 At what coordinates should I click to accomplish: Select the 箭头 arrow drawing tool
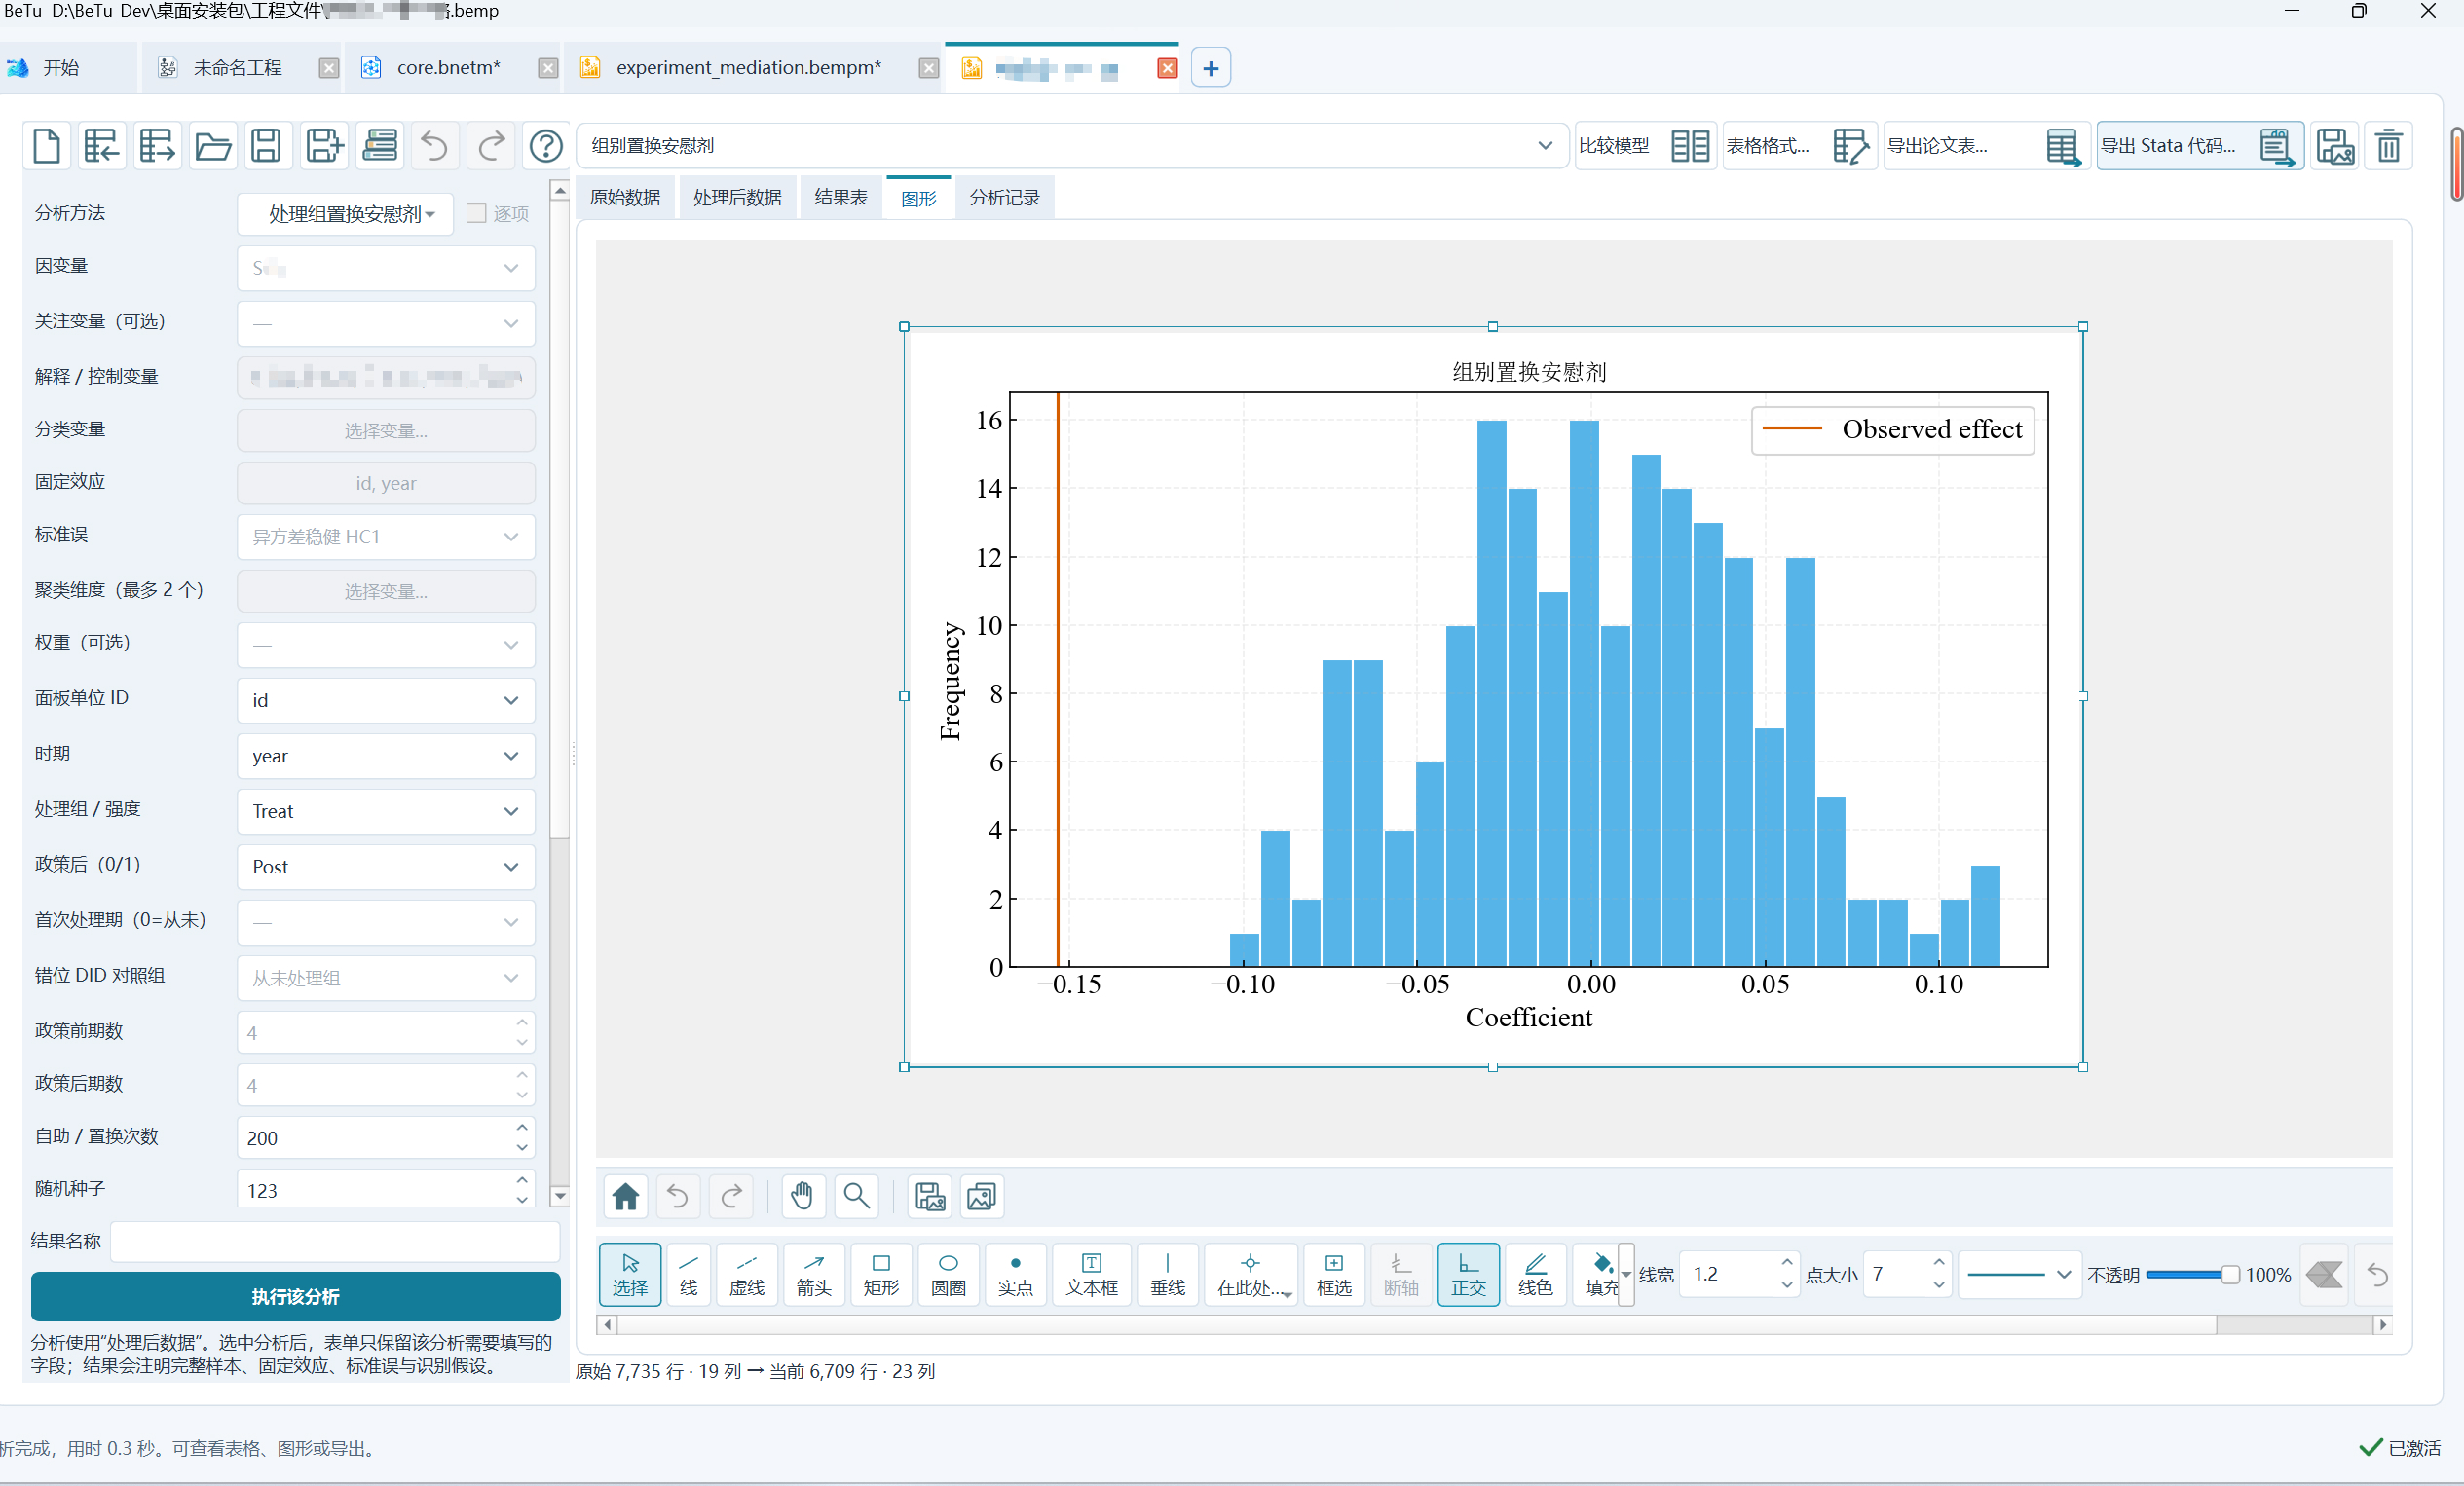[814, 1274]
